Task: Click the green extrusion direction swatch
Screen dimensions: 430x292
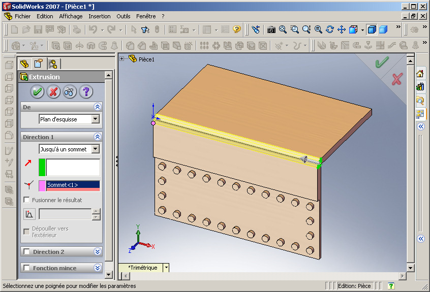Action: [42, 167]
